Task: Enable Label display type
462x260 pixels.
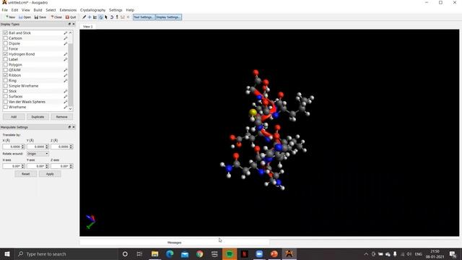Action: tap(6, 59)
